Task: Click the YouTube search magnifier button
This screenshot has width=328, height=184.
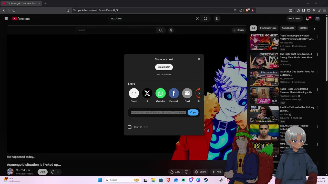Action: (206, 19)
